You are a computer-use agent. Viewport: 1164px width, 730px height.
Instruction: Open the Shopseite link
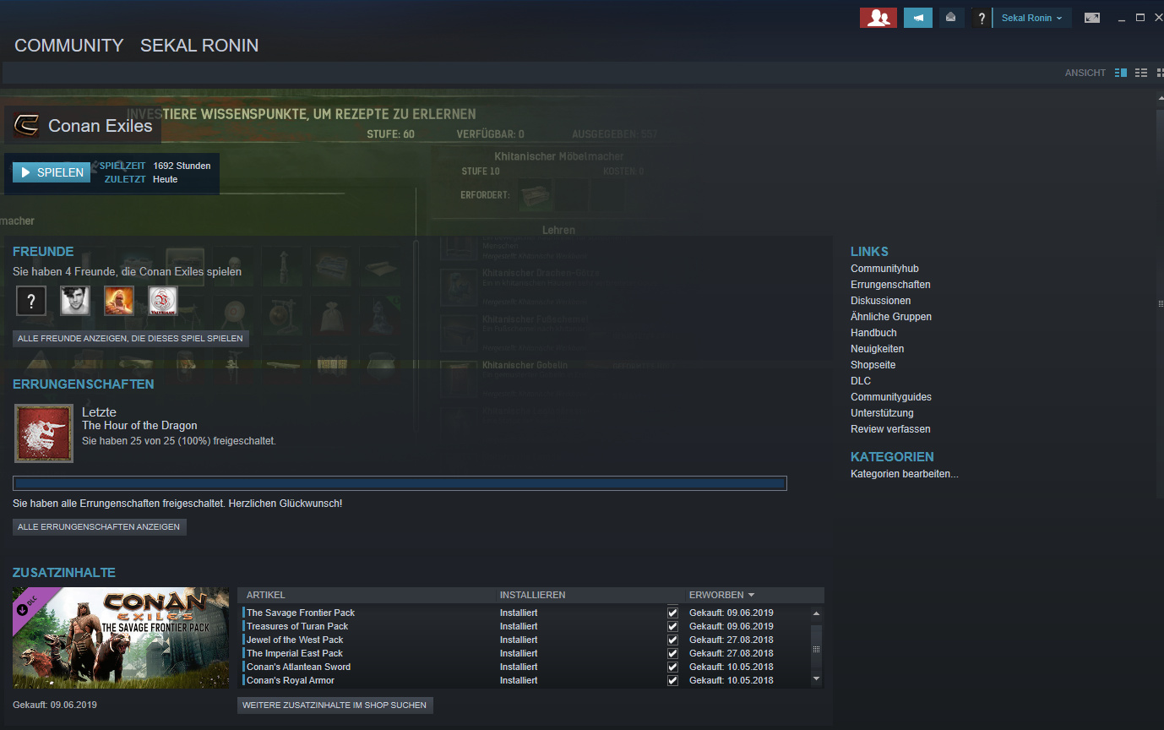click(x=873, y=365)
